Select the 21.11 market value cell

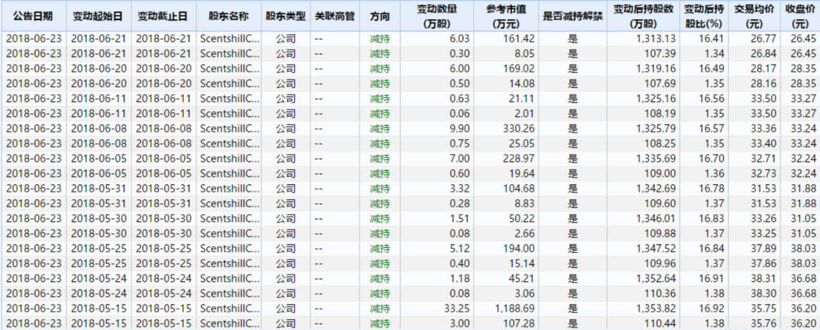tap(506, 98)
